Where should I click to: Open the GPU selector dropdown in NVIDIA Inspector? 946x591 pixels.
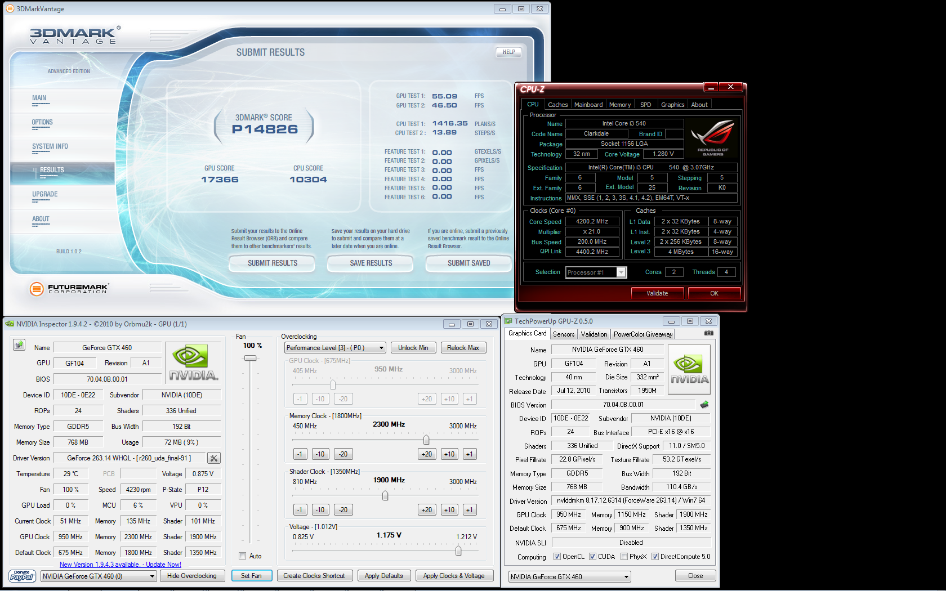[99, 576]
